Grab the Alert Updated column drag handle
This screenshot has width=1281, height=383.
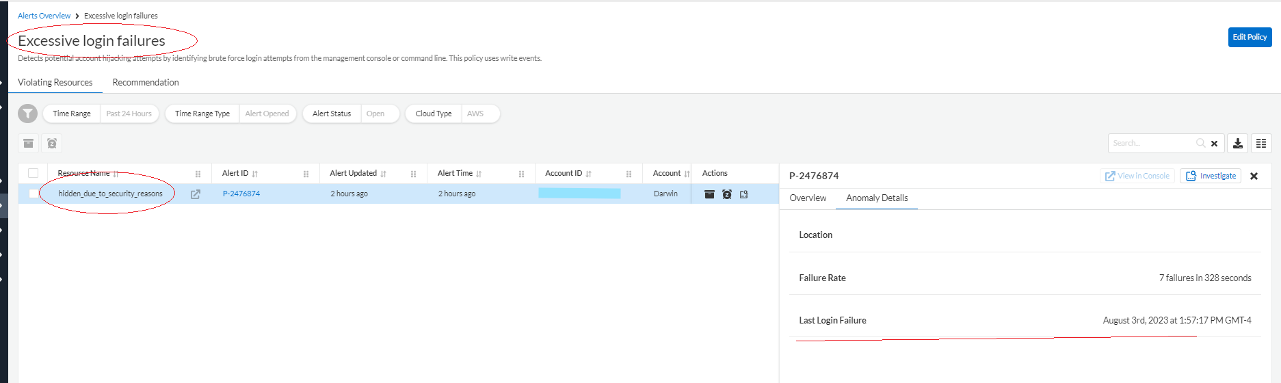point(413,174)
